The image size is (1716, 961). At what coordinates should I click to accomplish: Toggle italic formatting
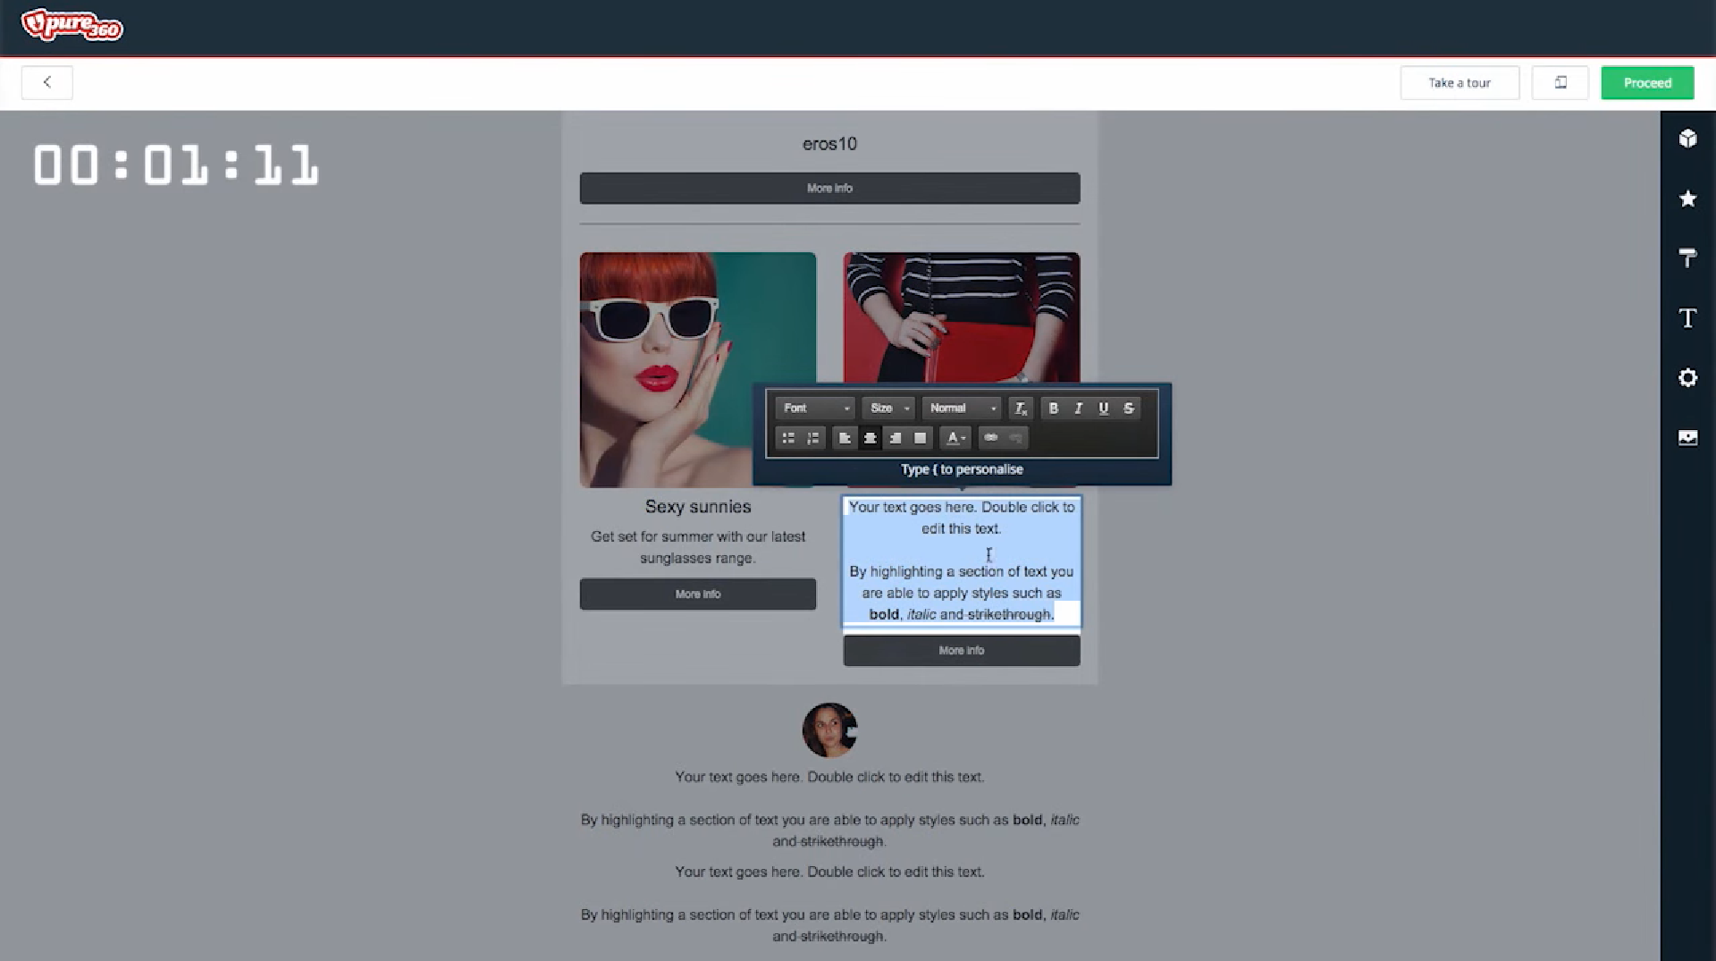(x=1079, y=409)
